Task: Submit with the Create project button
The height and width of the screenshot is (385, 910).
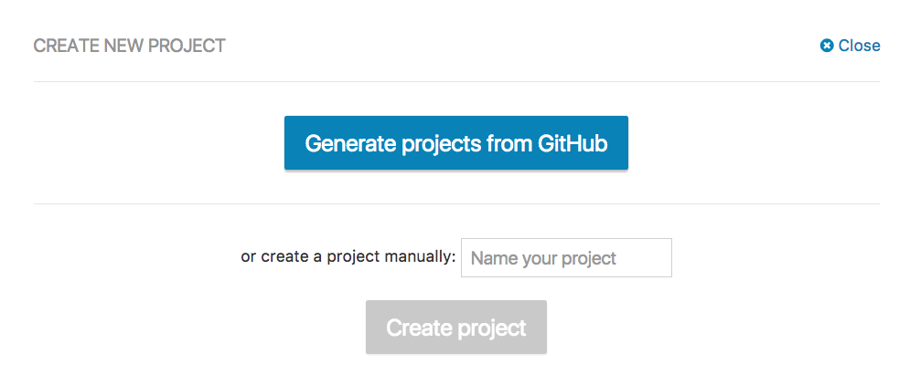Action: pos(456,328)
